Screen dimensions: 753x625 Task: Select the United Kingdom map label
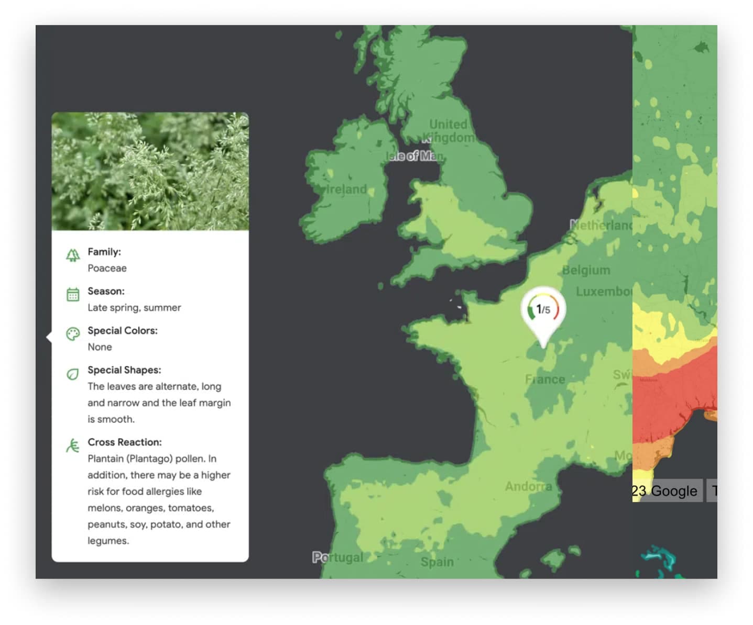tap(449, 131)
